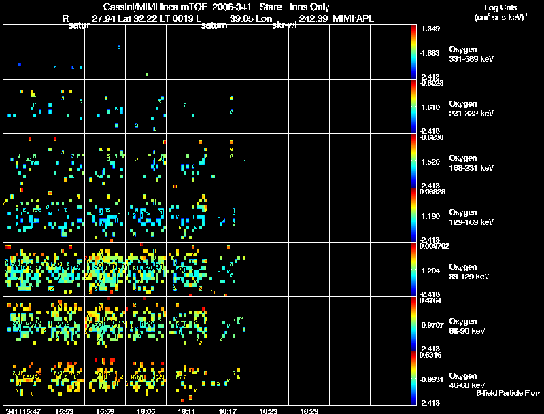The height and width of the screenshot is (414, 544).
Task: Open the 16:11 panel for Oxygen 129-169 keV
Action: tap(186, 215)
